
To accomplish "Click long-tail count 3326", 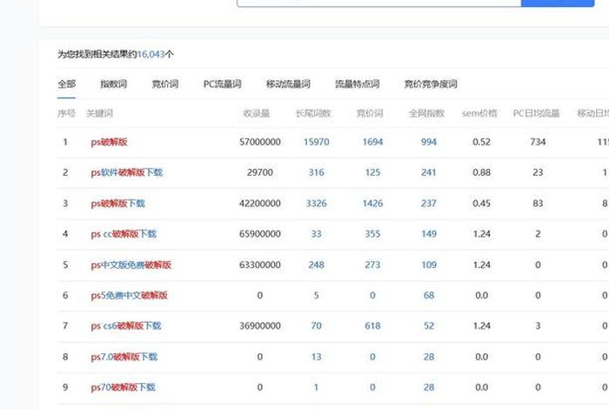I will coord(316,204).
